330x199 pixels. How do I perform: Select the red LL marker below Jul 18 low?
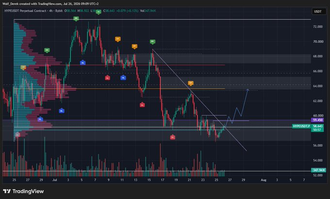pyautogui.click(x=173, y=137)
